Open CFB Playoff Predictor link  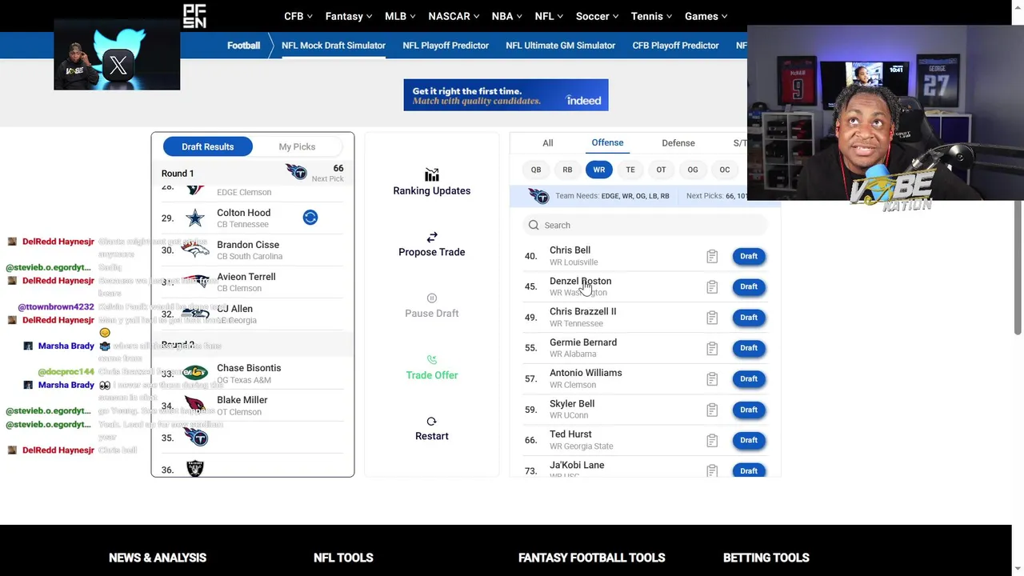[x=676, y=46]
